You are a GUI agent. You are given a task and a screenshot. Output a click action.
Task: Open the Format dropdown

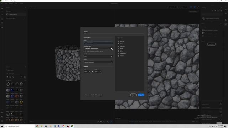(98, 57)
